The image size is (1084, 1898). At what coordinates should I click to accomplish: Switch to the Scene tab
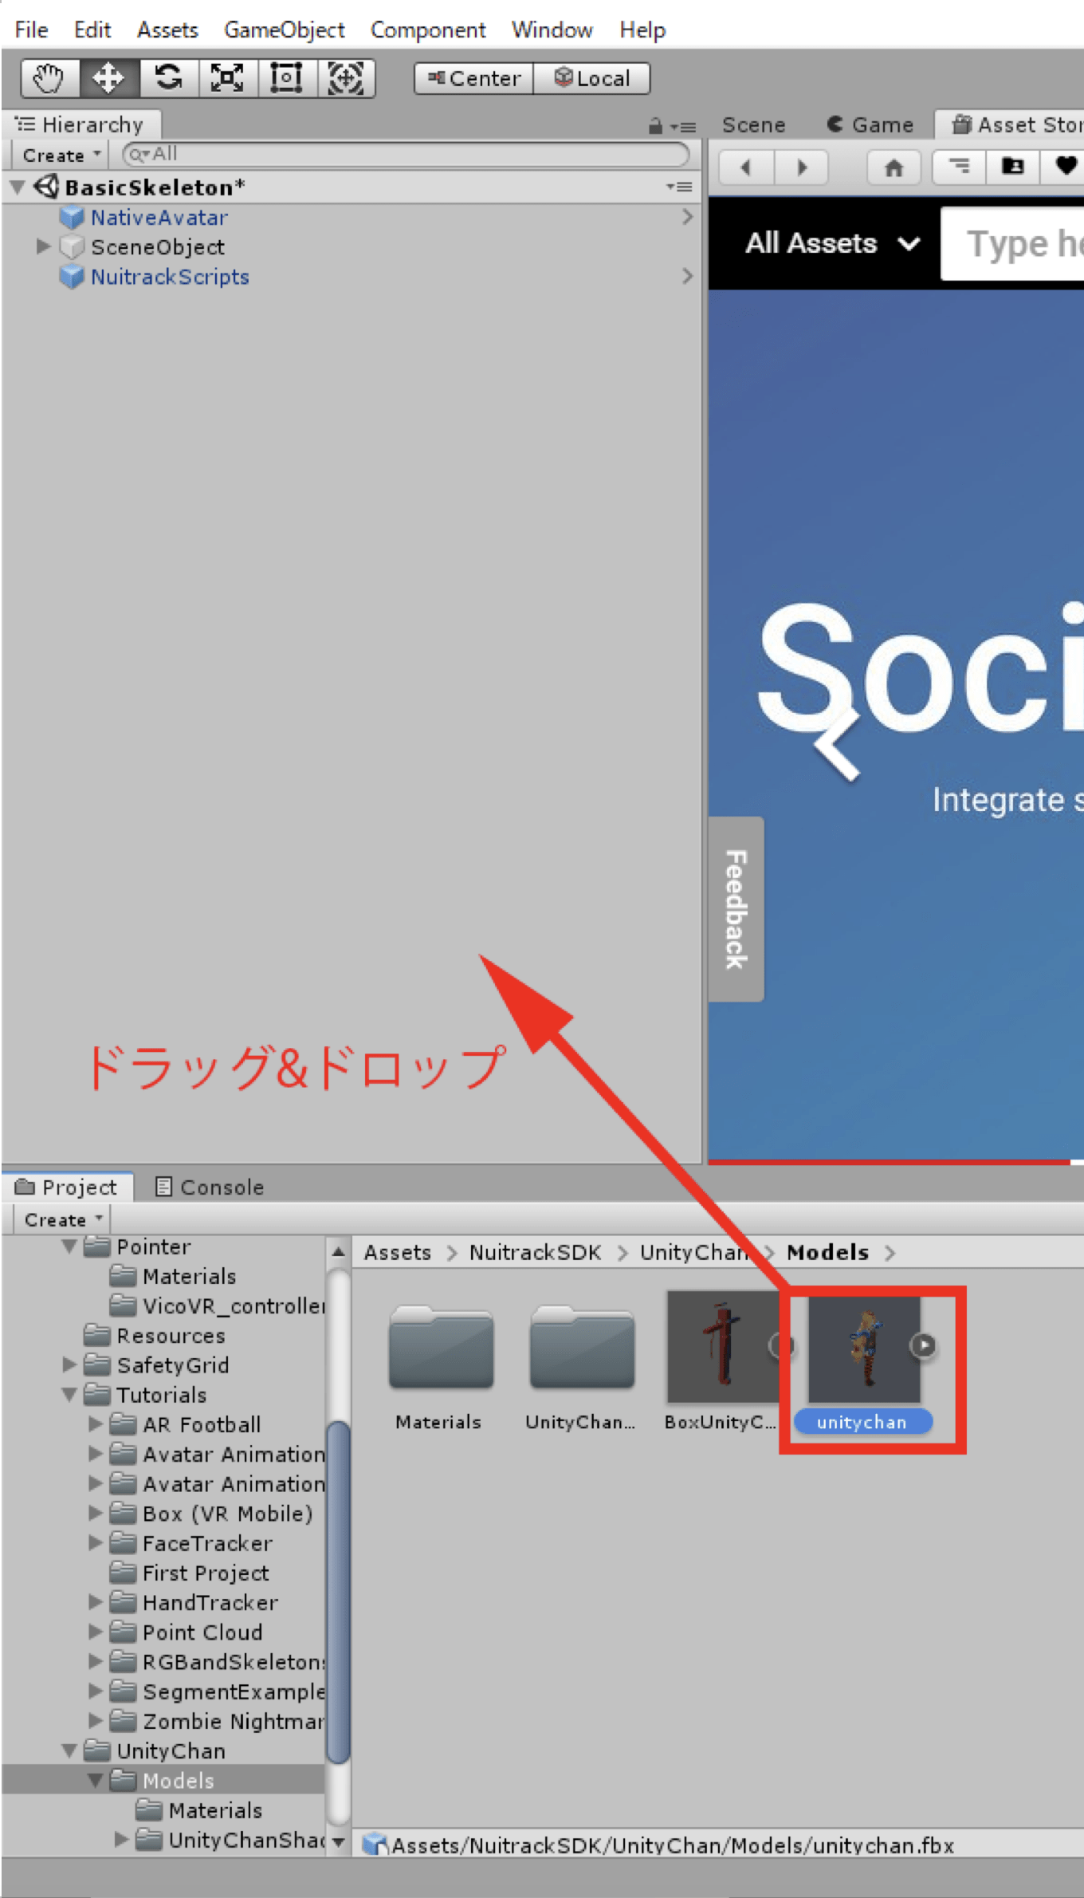tap(754, 125)
